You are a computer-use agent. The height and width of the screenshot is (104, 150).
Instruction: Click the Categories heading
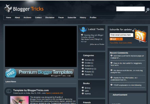[x=88, y=55]
